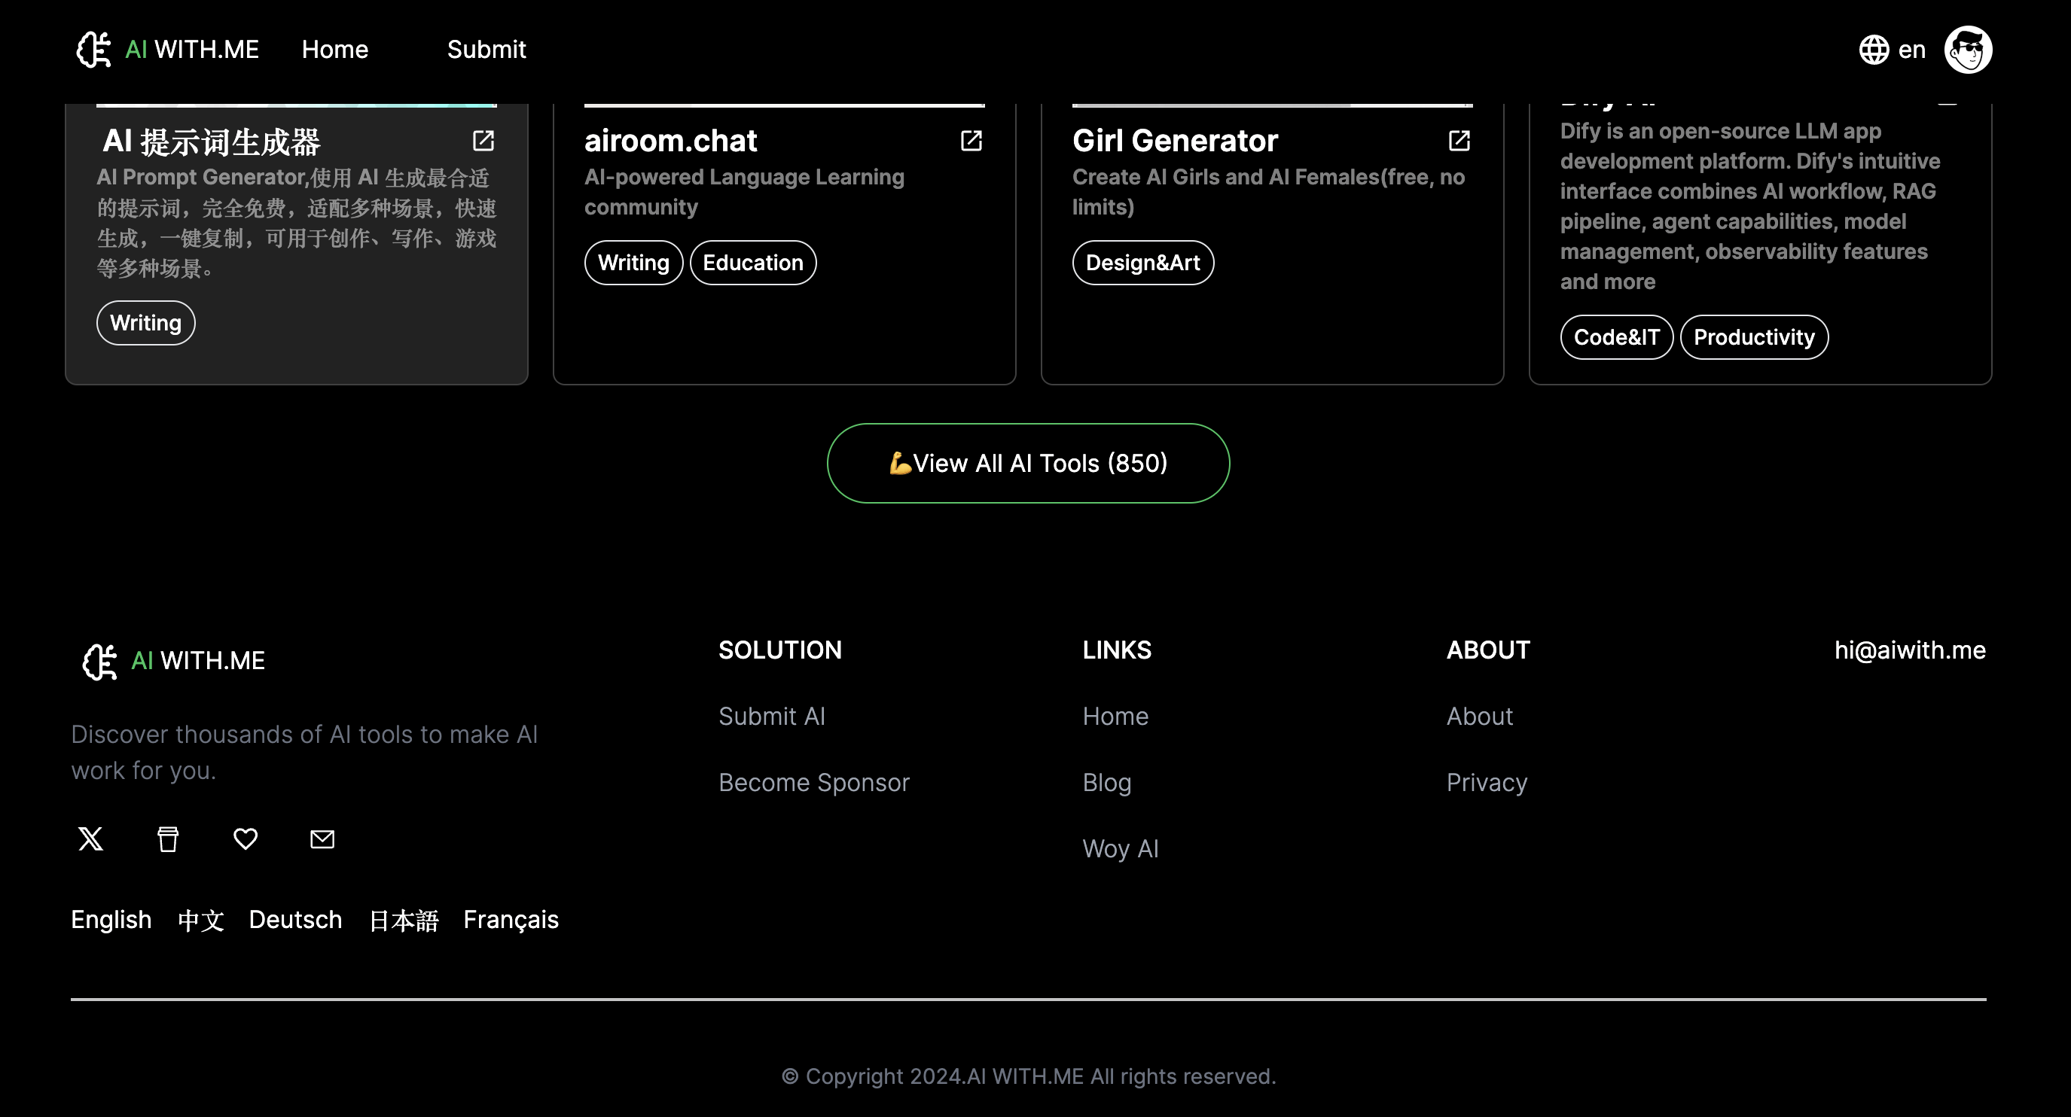The width and height of the screenshot is (2071, 1117).
Task: Click 'AI-powered Language Learning community' description
Action: pyautogui.click(x=743, y=192)
